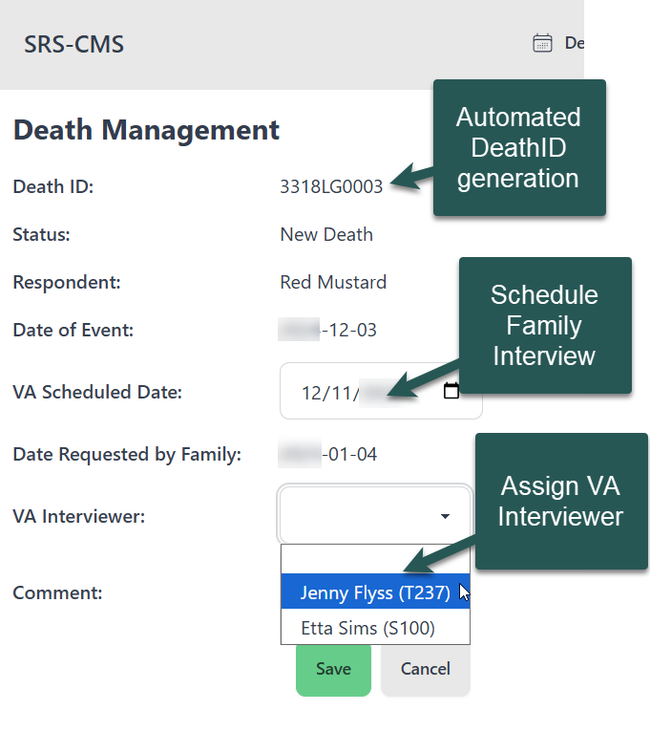Click the Death ID value 3318LG0003
The width and height of the screenshot is (650, 732).
coord(331,186)
